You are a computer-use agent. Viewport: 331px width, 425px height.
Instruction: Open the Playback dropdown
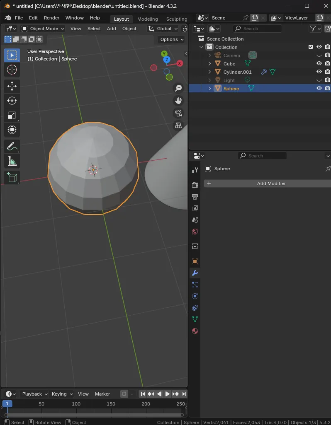35,394
